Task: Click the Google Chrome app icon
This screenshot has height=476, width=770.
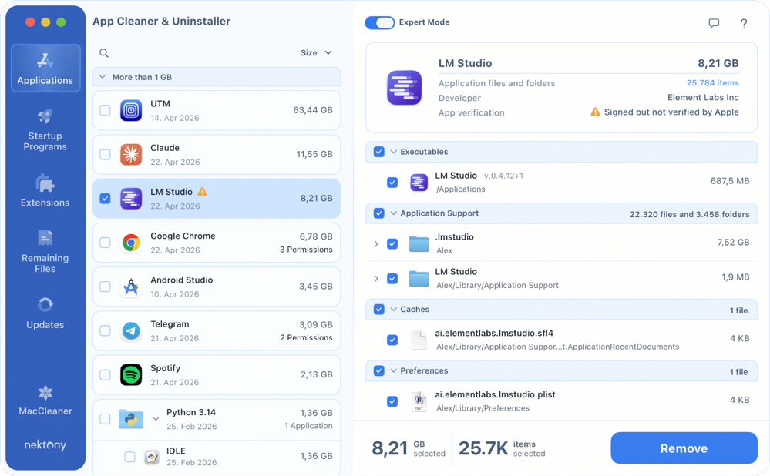Action: tap(131, 243)
